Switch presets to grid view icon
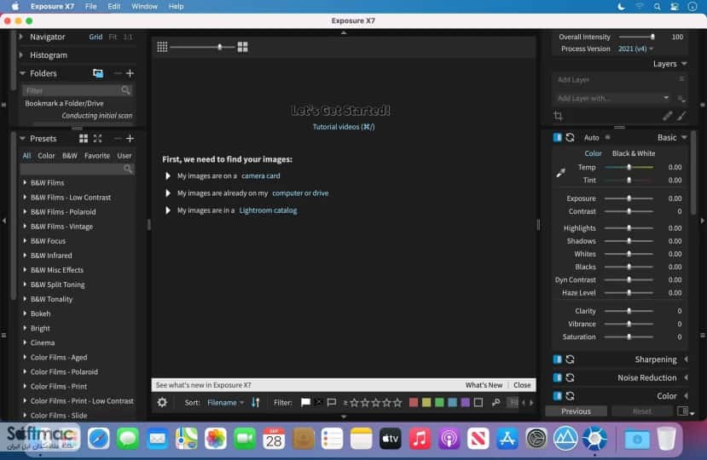This screenshot has height=460, width=707. [84, 138]
